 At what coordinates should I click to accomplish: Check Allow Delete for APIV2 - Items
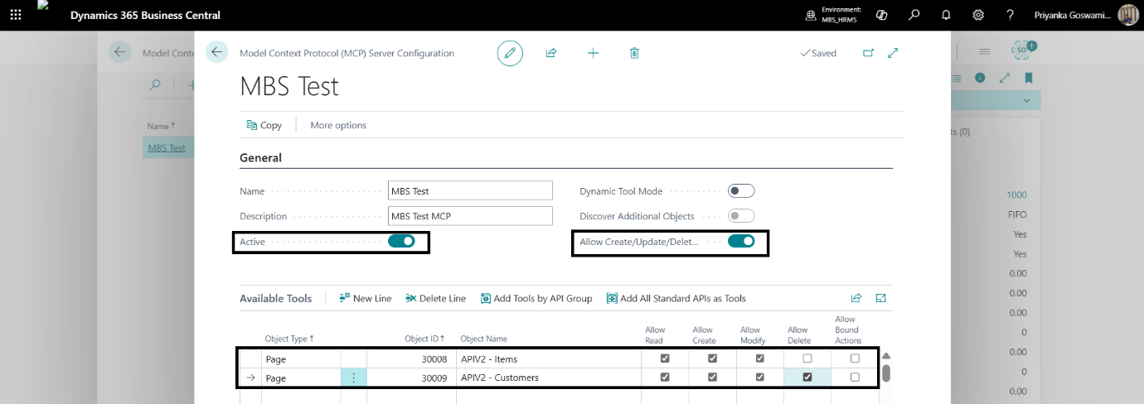807,358
